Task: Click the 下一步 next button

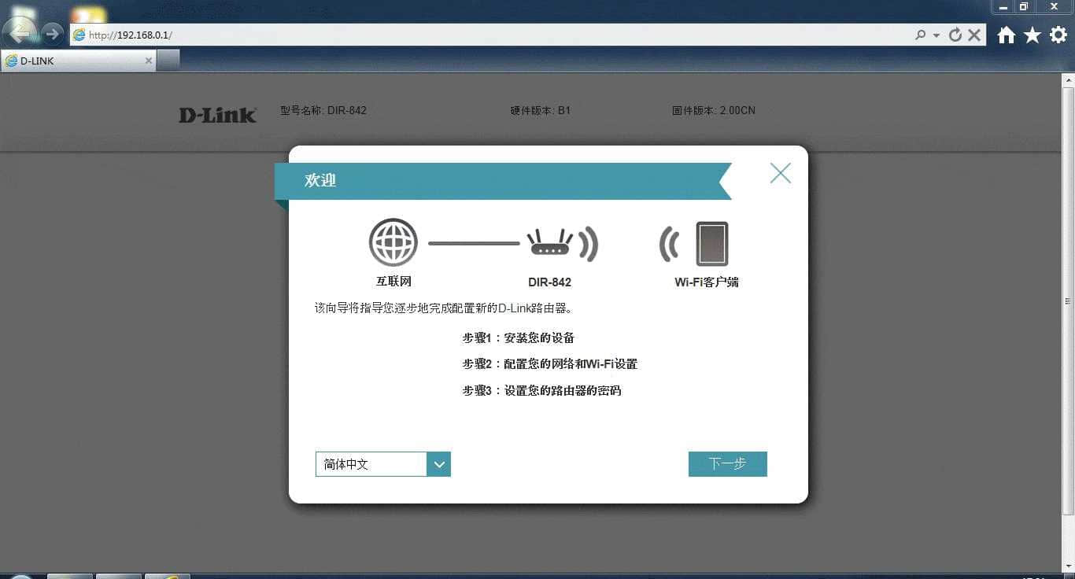Action: pyautogui.click(x=727, y=464)
